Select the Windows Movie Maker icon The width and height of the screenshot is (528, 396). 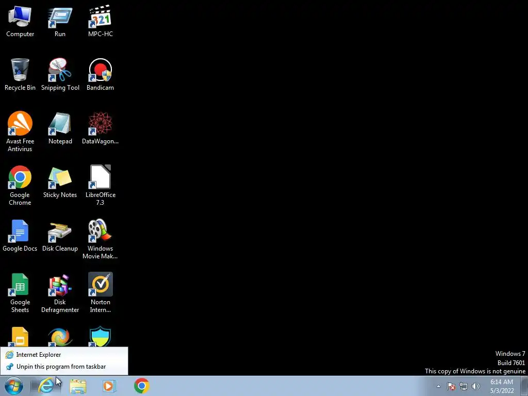[x=100, y=239]
